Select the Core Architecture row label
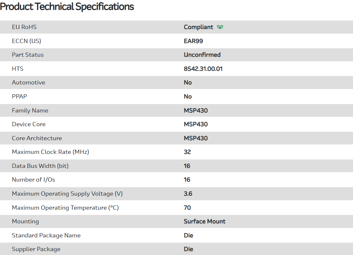Image resolution: width=353 pixels, height=255 pixels. [37, 138]
